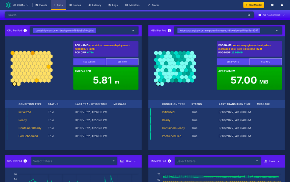Click See Info in the MEM panel
The image size is (290, 182).
click(265, 62)
